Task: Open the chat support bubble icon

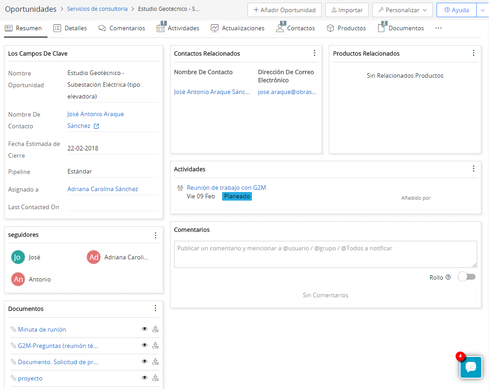Action: tap(471, 367)
